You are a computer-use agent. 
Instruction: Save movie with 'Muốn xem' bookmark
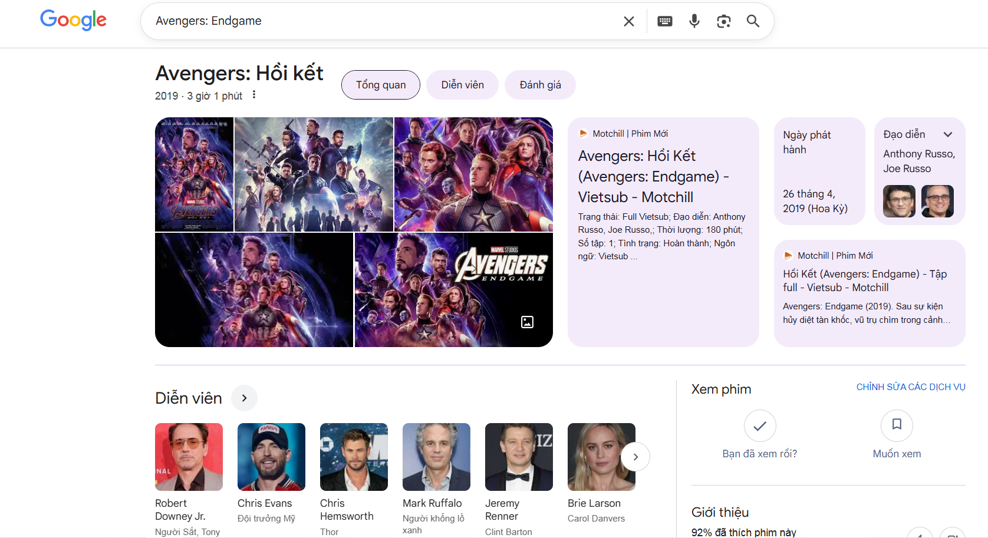coord(897,425)
